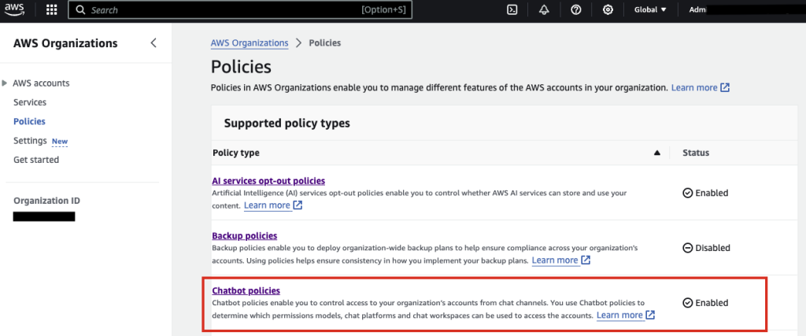This screenshot has width=806, height=336.
Task: Open the Chatbot policies link
Action: click(246, 290)
